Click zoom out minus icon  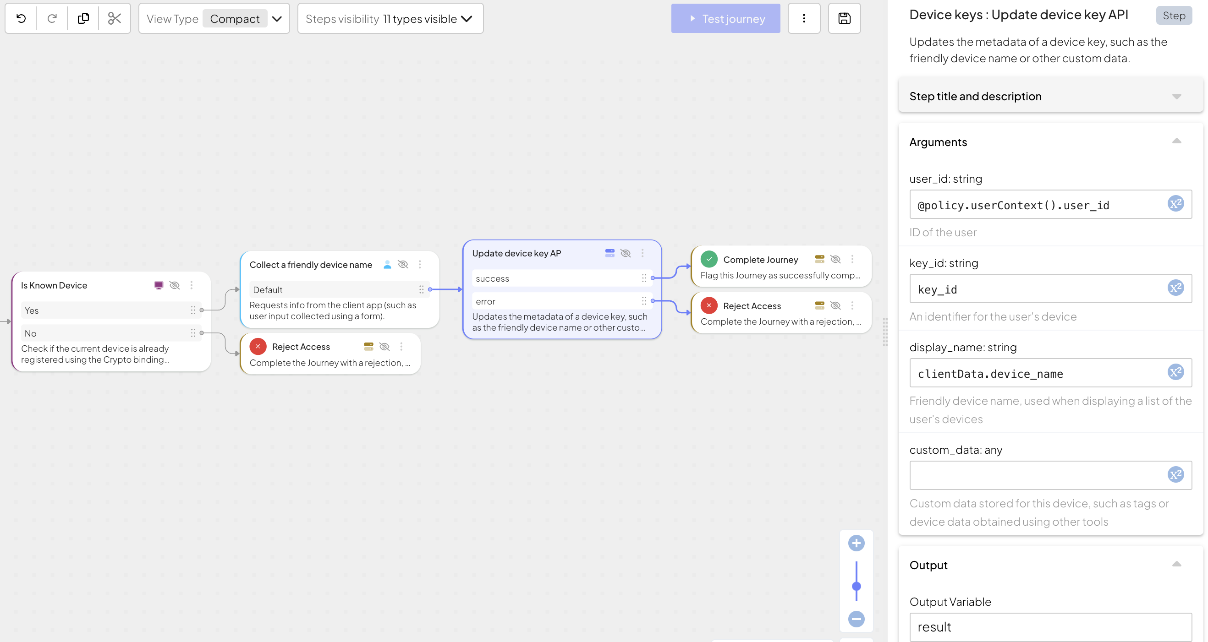click(x=856, y=619)
